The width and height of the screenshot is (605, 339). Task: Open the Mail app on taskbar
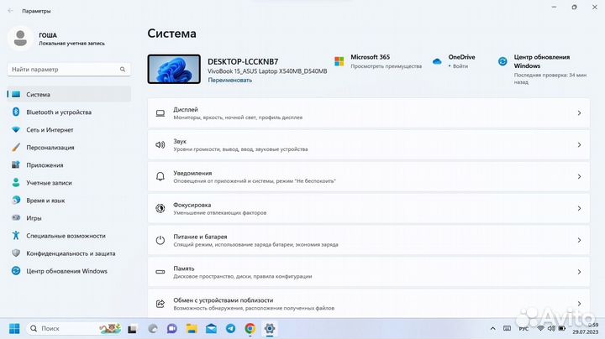tap(211, 329)
